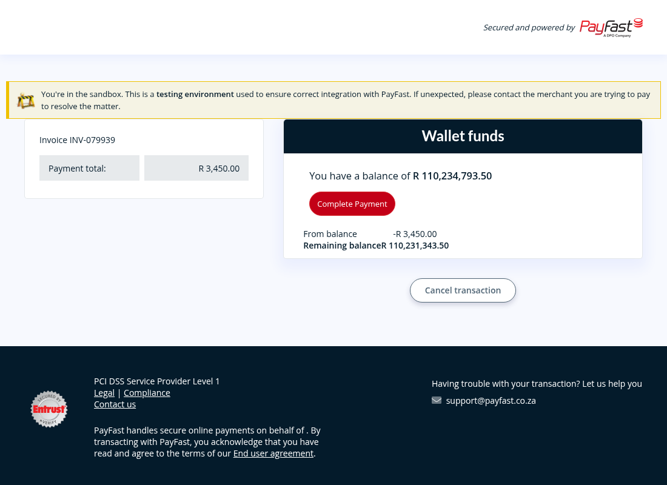Click support@payfast.co.za email address
The height and width of the screenshot is (485, 667).
click(491, 401)
